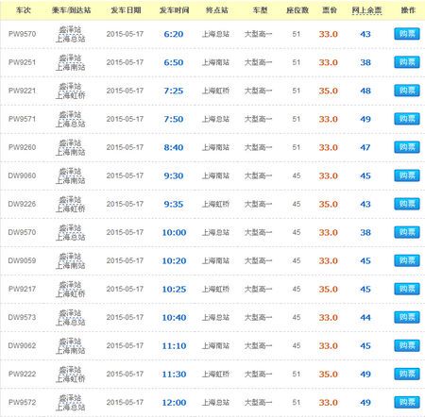This screenshot has height=417, width=425.
Task: Click the 7:50 departure time
Action: [x=174, y=119]
